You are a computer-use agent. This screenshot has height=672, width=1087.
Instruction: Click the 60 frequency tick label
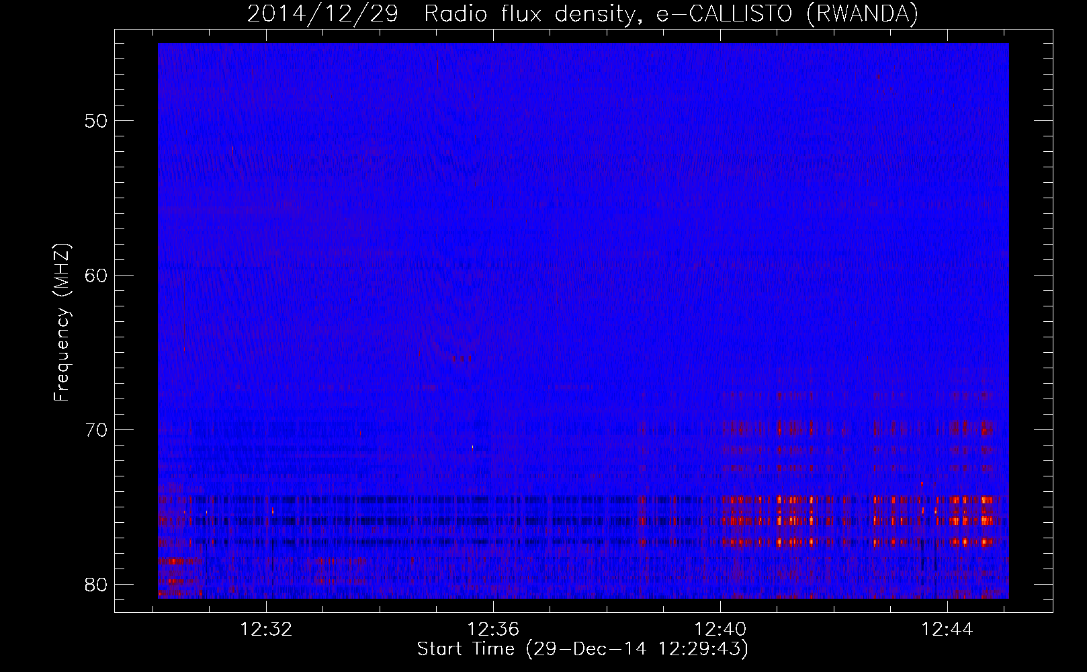coord(97,276)
